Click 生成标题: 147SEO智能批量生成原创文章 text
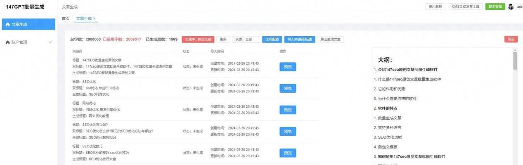Viewport: 523px width, 165px height. (103, 73)
